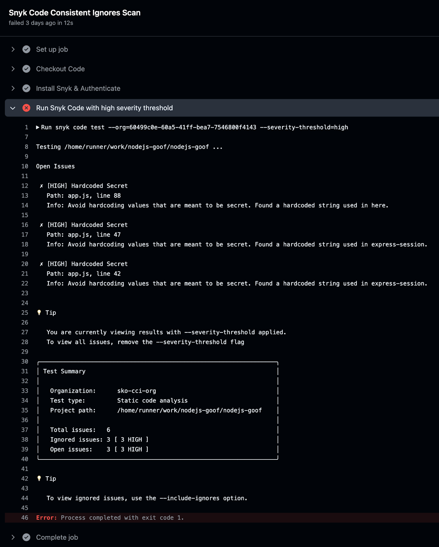Click the X mark beside line 12 Hardcoded Secret
Image resolution: width=439 pixels, height=547 pixels.
click(41, 186)
